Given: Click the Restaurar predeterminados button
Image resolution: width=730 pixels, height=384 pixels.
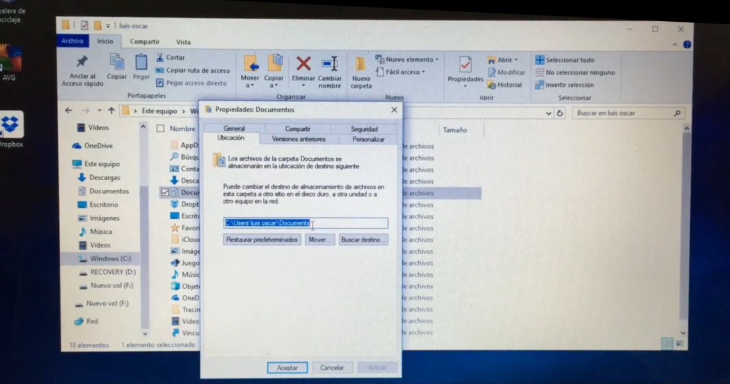Looking at the screenshot, I should coord(262,240).
